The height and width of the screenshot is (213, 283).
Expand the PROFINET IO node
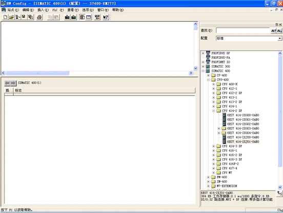203,62
